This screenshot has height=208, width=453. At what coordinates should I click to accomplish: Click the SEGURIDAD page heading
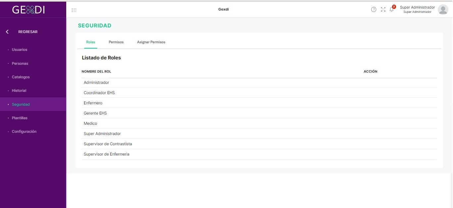[95, 25]
